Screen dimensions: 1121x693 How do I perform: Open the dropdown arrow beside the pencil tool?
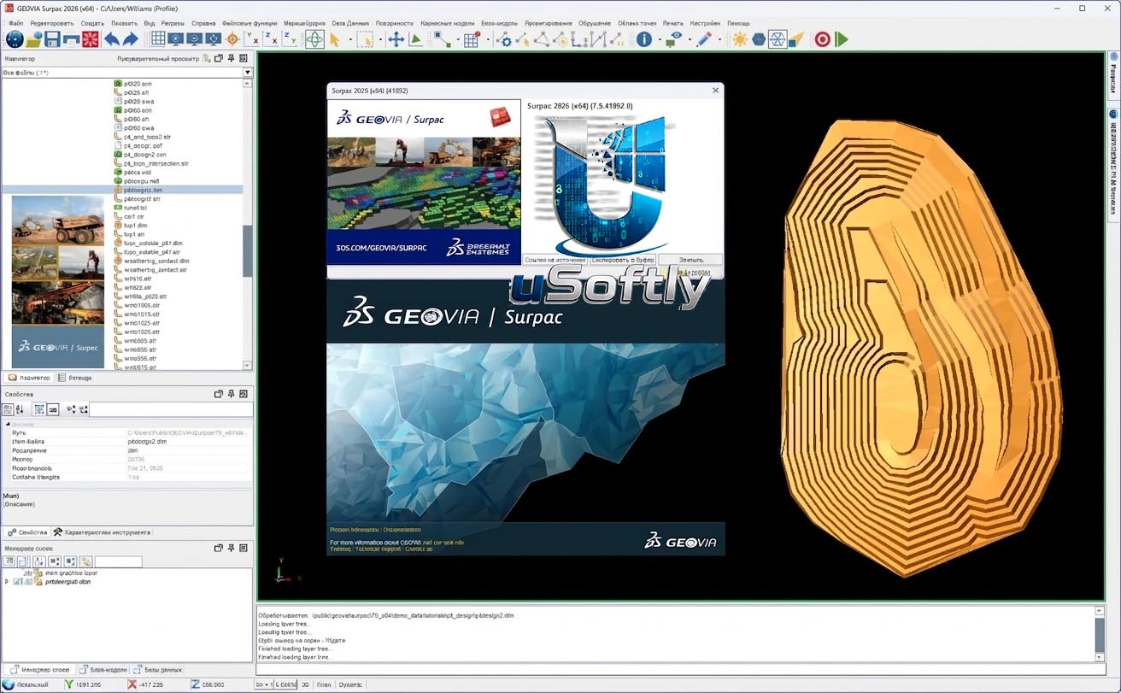click(x=719, y=39)
